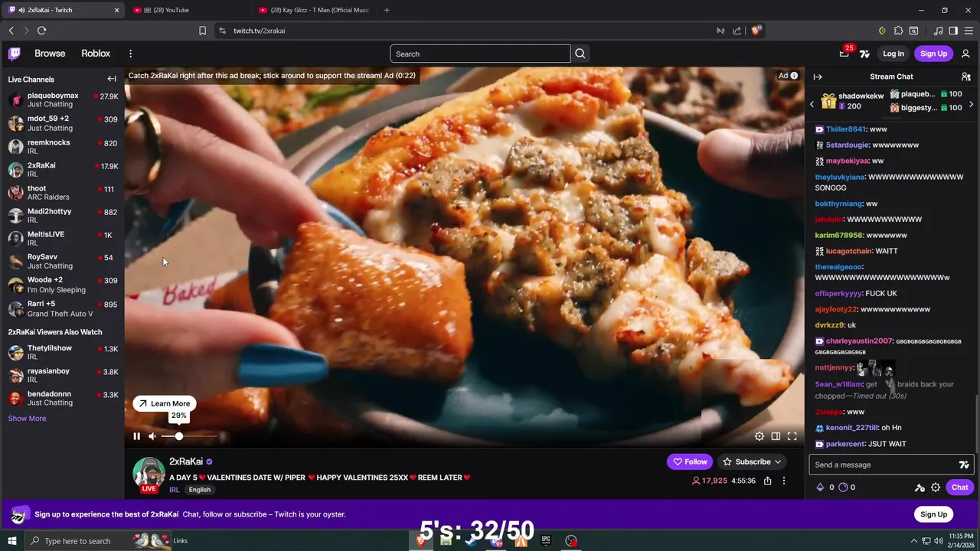Viewport: 980px width, 551px height.
Task: Reload the page
Action: point(41,31)
